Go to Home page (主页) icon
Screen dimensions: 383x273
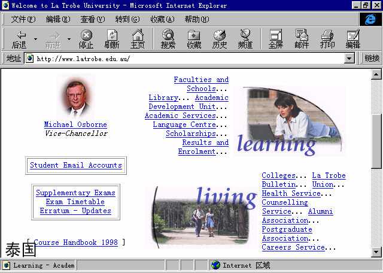click(138, 40)
